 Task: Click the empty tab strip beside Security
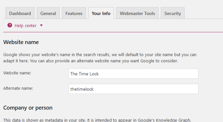(x=204, y=13)
